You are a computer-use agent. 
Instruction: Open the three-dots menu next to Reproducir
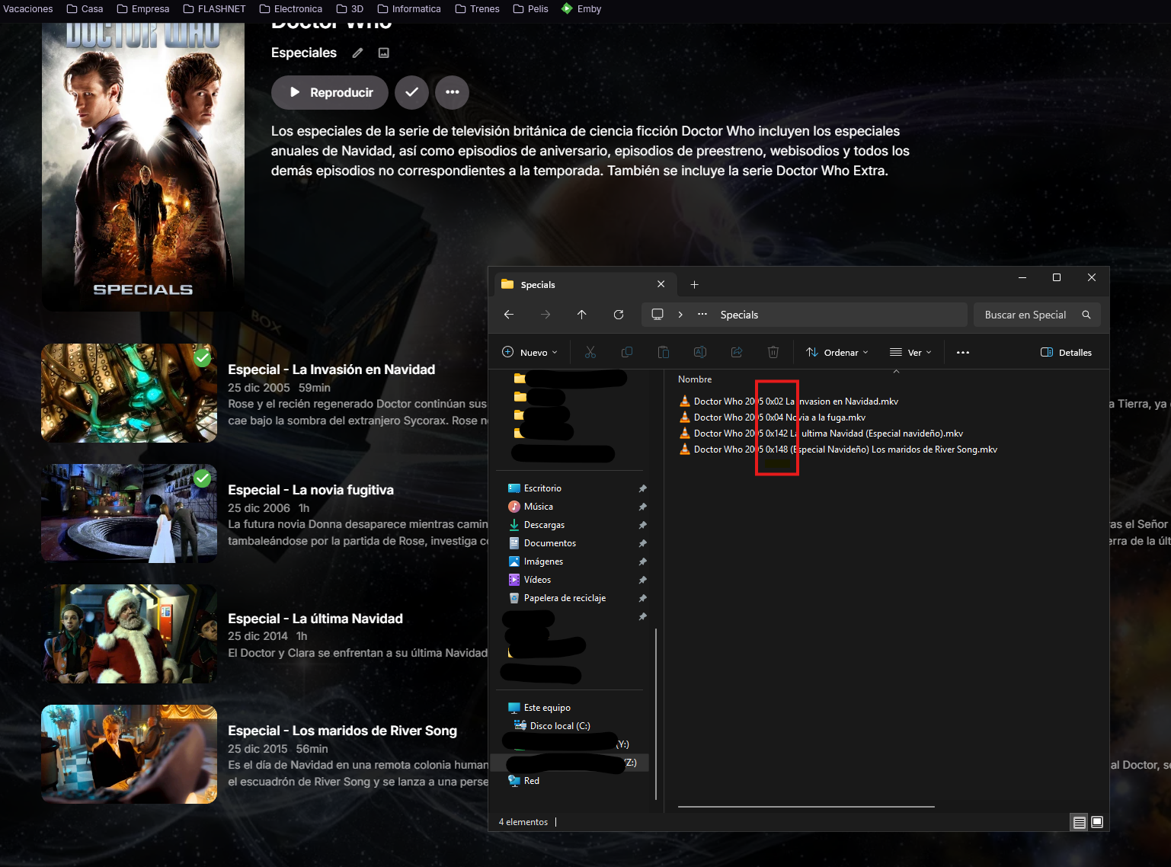point(452,92)
